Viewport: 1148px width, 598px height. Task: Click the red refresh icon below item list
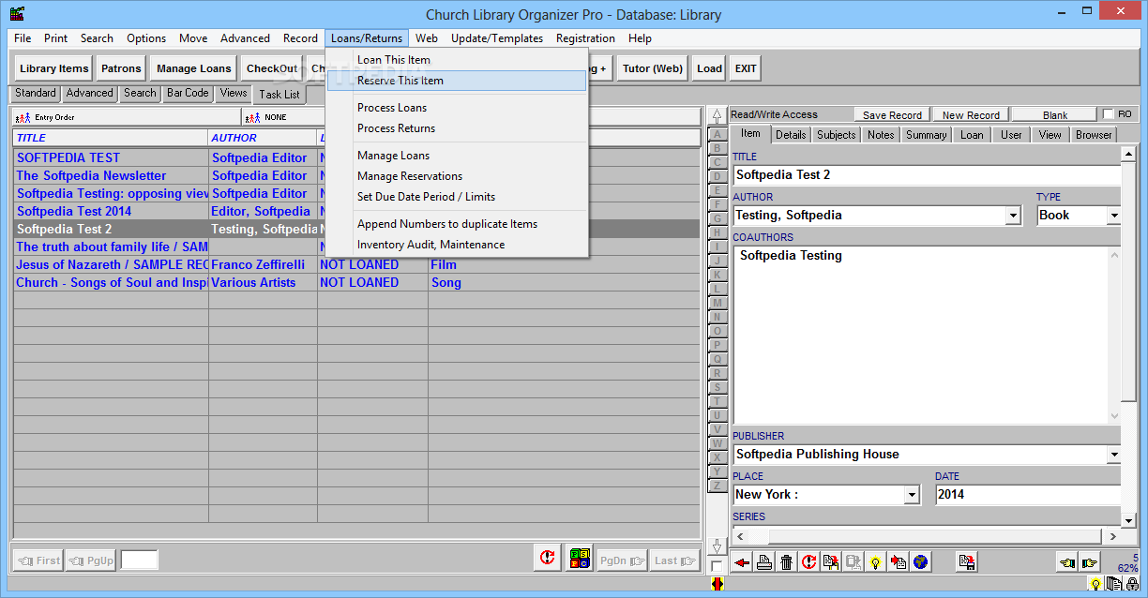coord(548,560)
